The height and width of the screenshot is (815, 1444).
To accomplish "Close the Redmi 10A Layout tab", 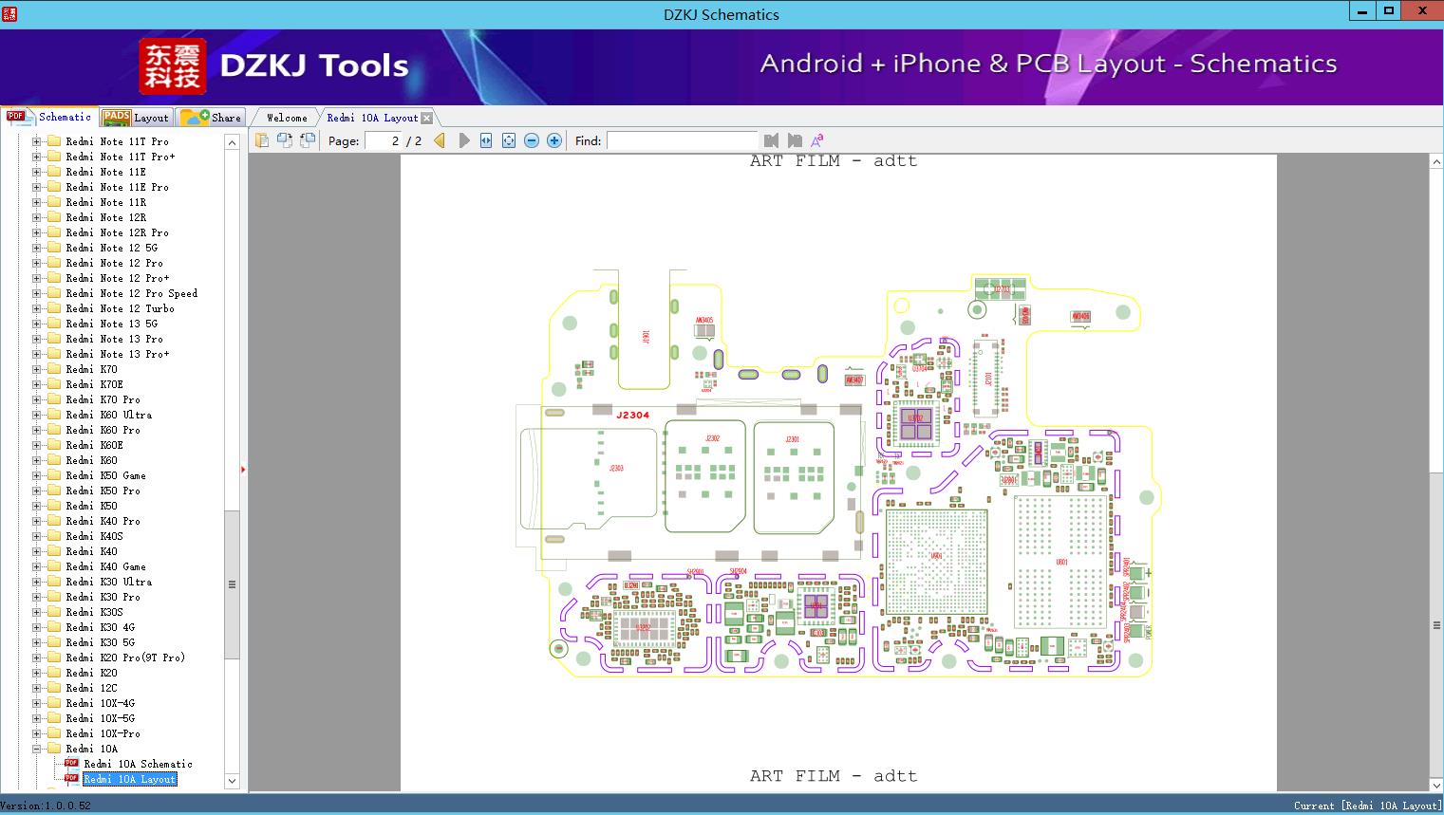I will [x=426, y=118].
